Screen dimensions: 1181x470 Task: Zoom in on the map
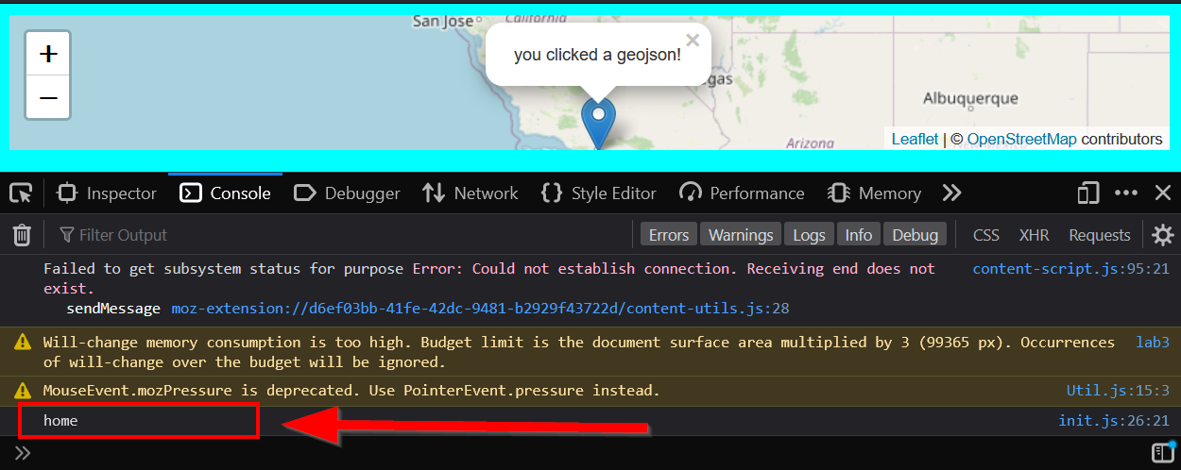48,54
